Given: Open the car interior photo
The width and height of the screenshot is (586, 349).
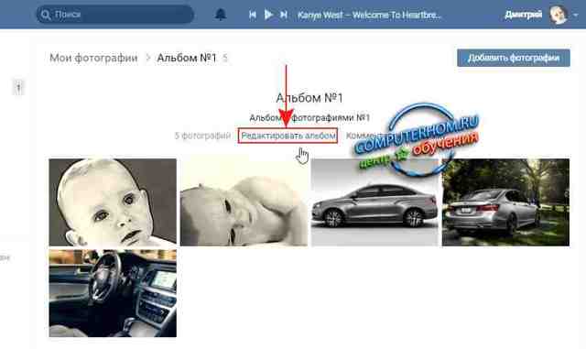Looking at the screenshot, I should coord(113,293).
